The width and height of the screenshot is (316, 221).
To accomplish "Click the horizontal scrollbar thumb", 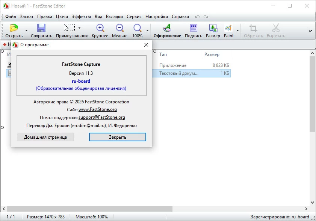I will (90, 209).
